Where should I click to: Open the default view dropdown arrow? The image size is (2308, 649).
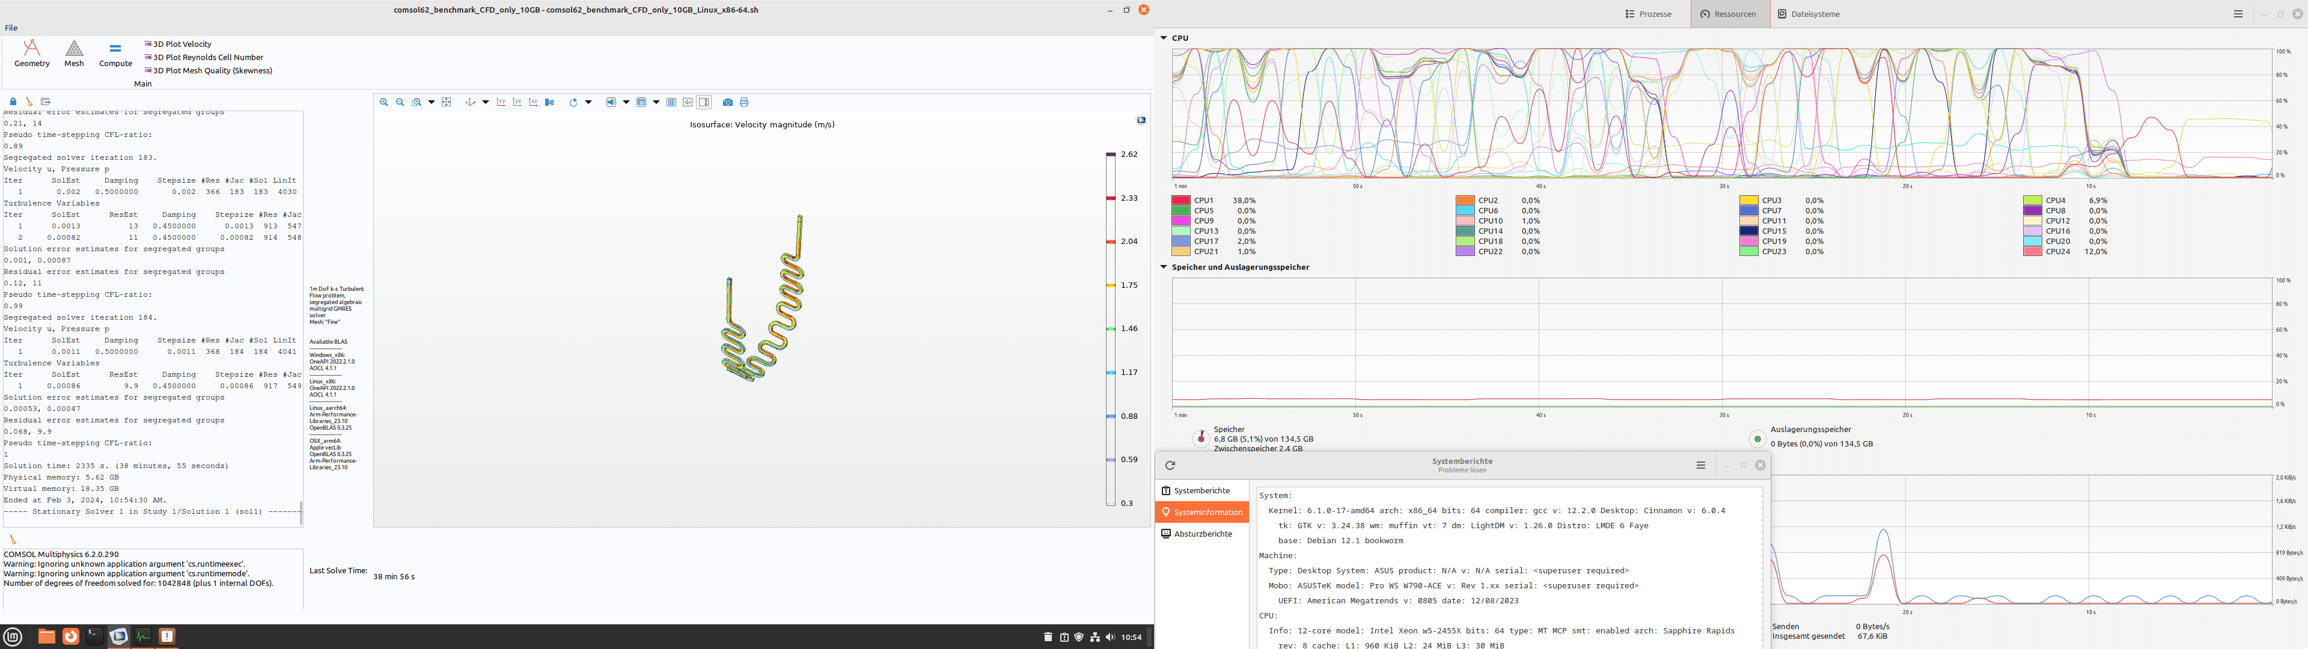coord(486,102)
